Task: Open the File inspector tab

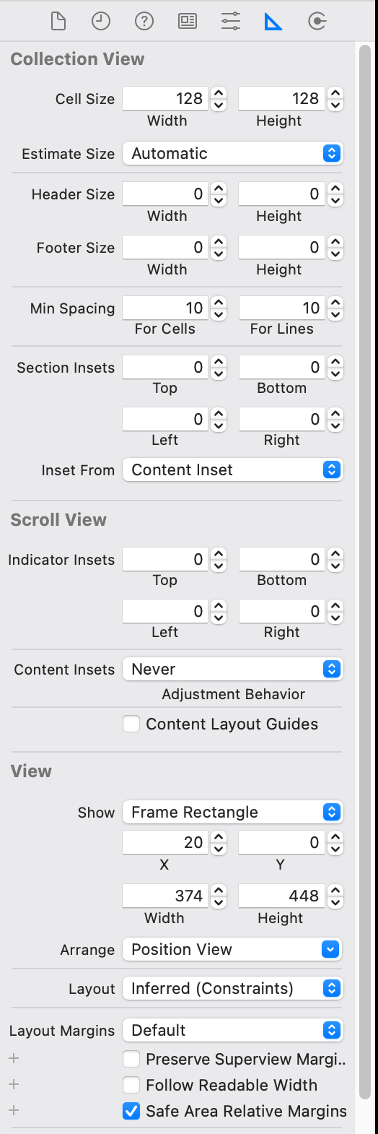Action: [x=58, y=22]
